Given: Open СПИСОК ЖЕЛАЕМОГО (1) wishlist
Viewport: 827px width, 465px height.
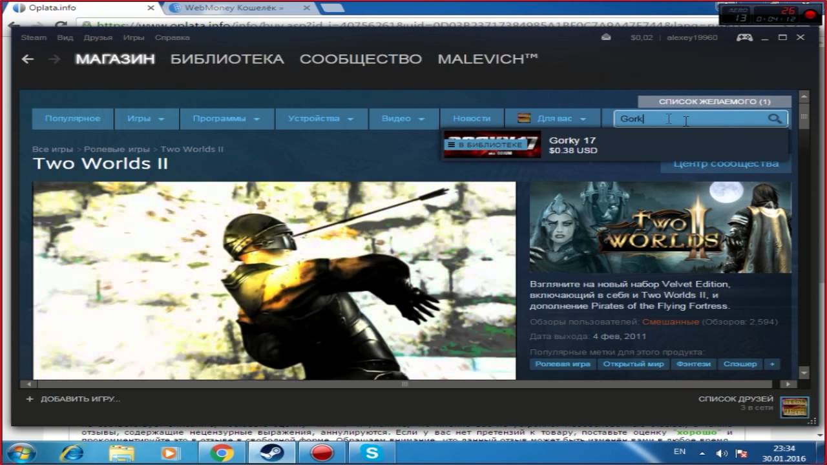Looking at the screenshot, I should (715, 101).
